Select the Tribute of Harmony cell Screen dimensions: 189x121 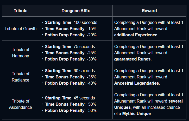tap(21, 53)
